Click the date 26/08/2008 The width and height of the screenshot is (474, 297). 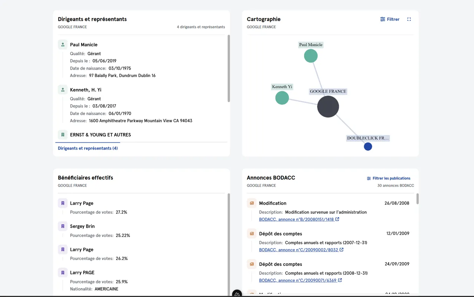point(397,203)
